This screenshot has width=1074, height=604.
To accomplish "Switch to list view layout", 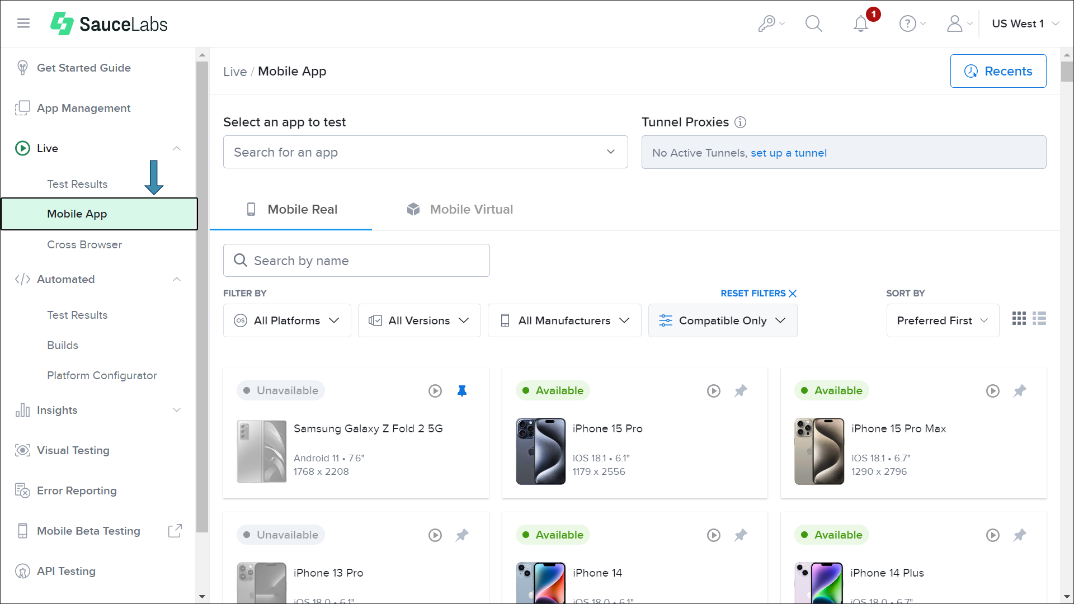I will (x=1039, y=318).
